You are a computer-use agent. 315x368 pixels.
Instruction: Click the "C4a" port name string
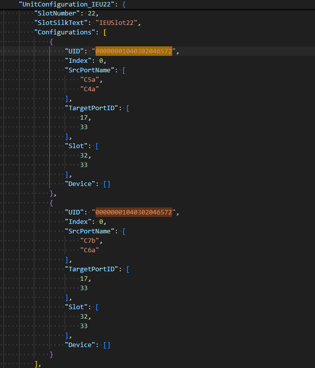90,89
